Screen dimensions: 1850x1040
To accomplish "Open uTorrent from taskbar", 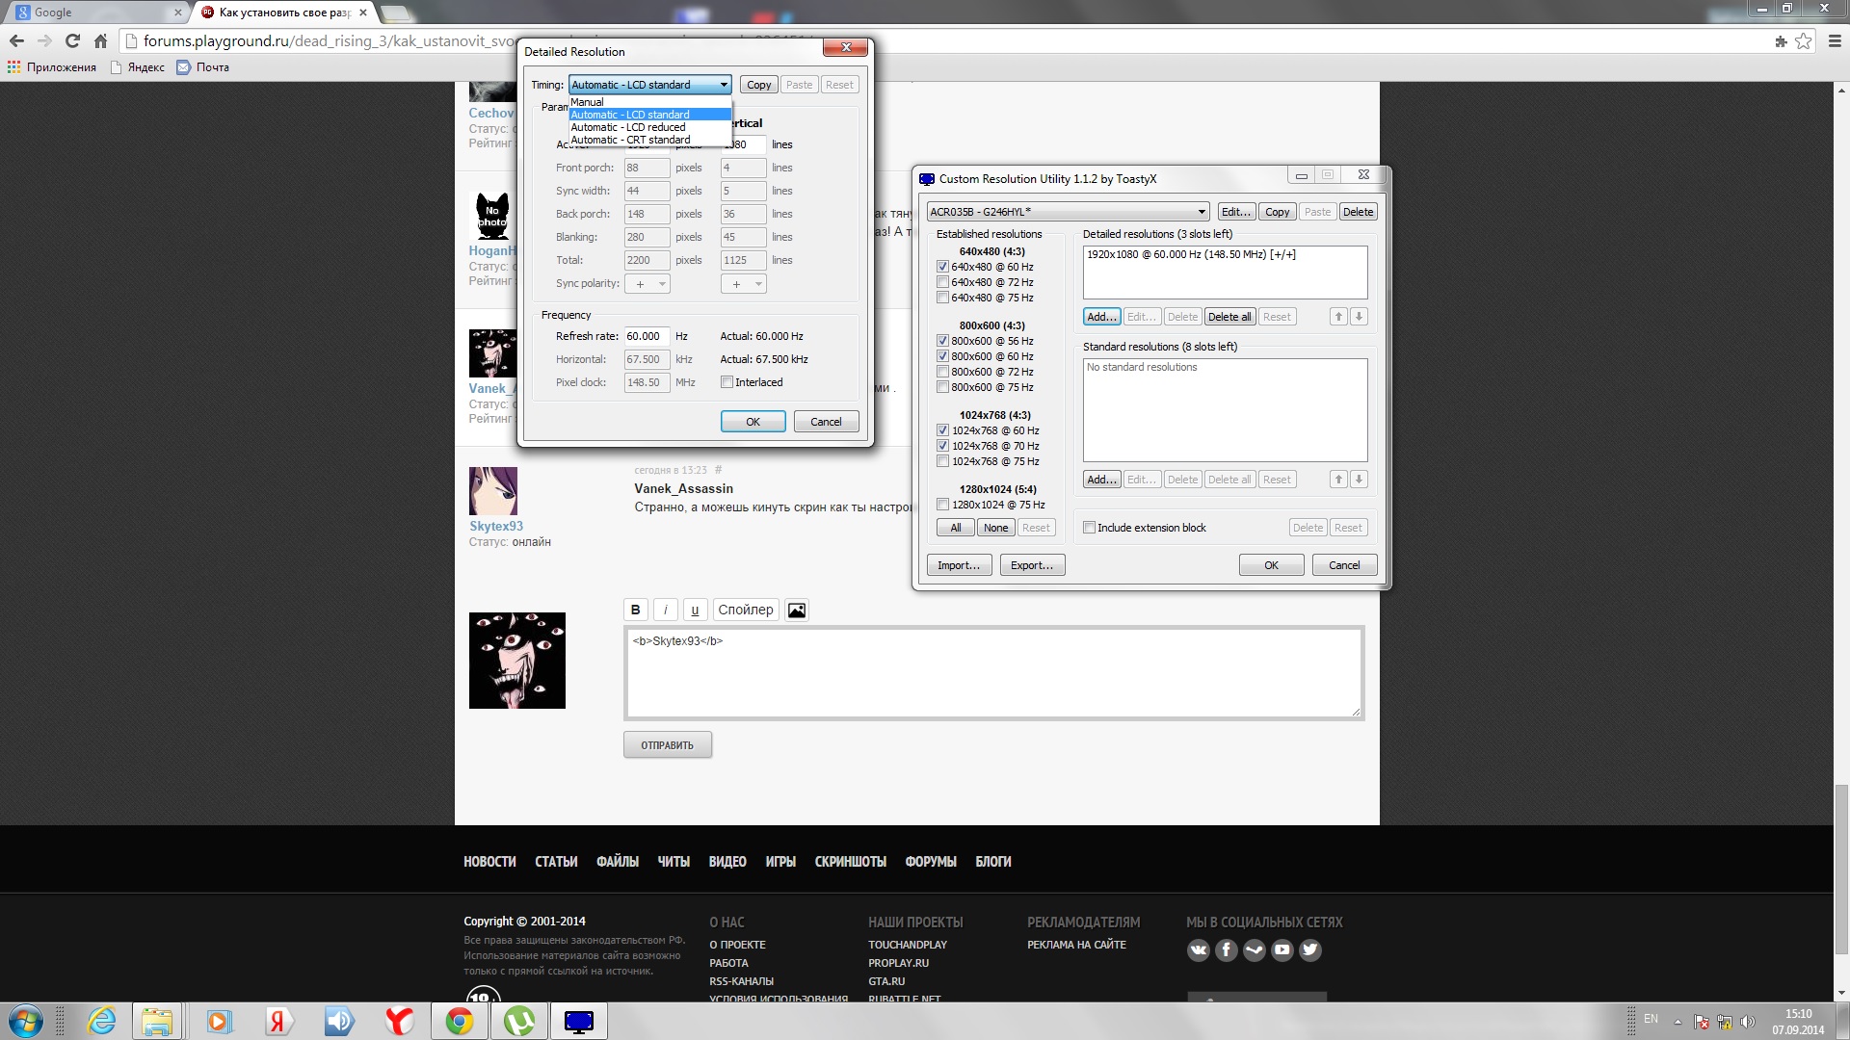I will click(x=518, y=1022).
